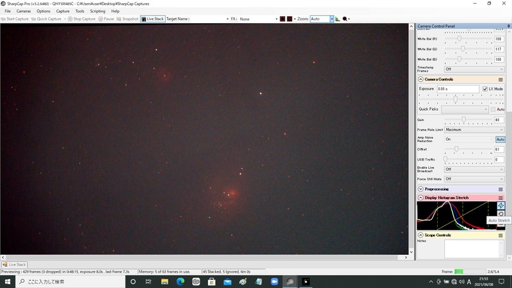Collapse the Camera Controls section
This screenshot has width=512, height=288.
pos(420,79)
